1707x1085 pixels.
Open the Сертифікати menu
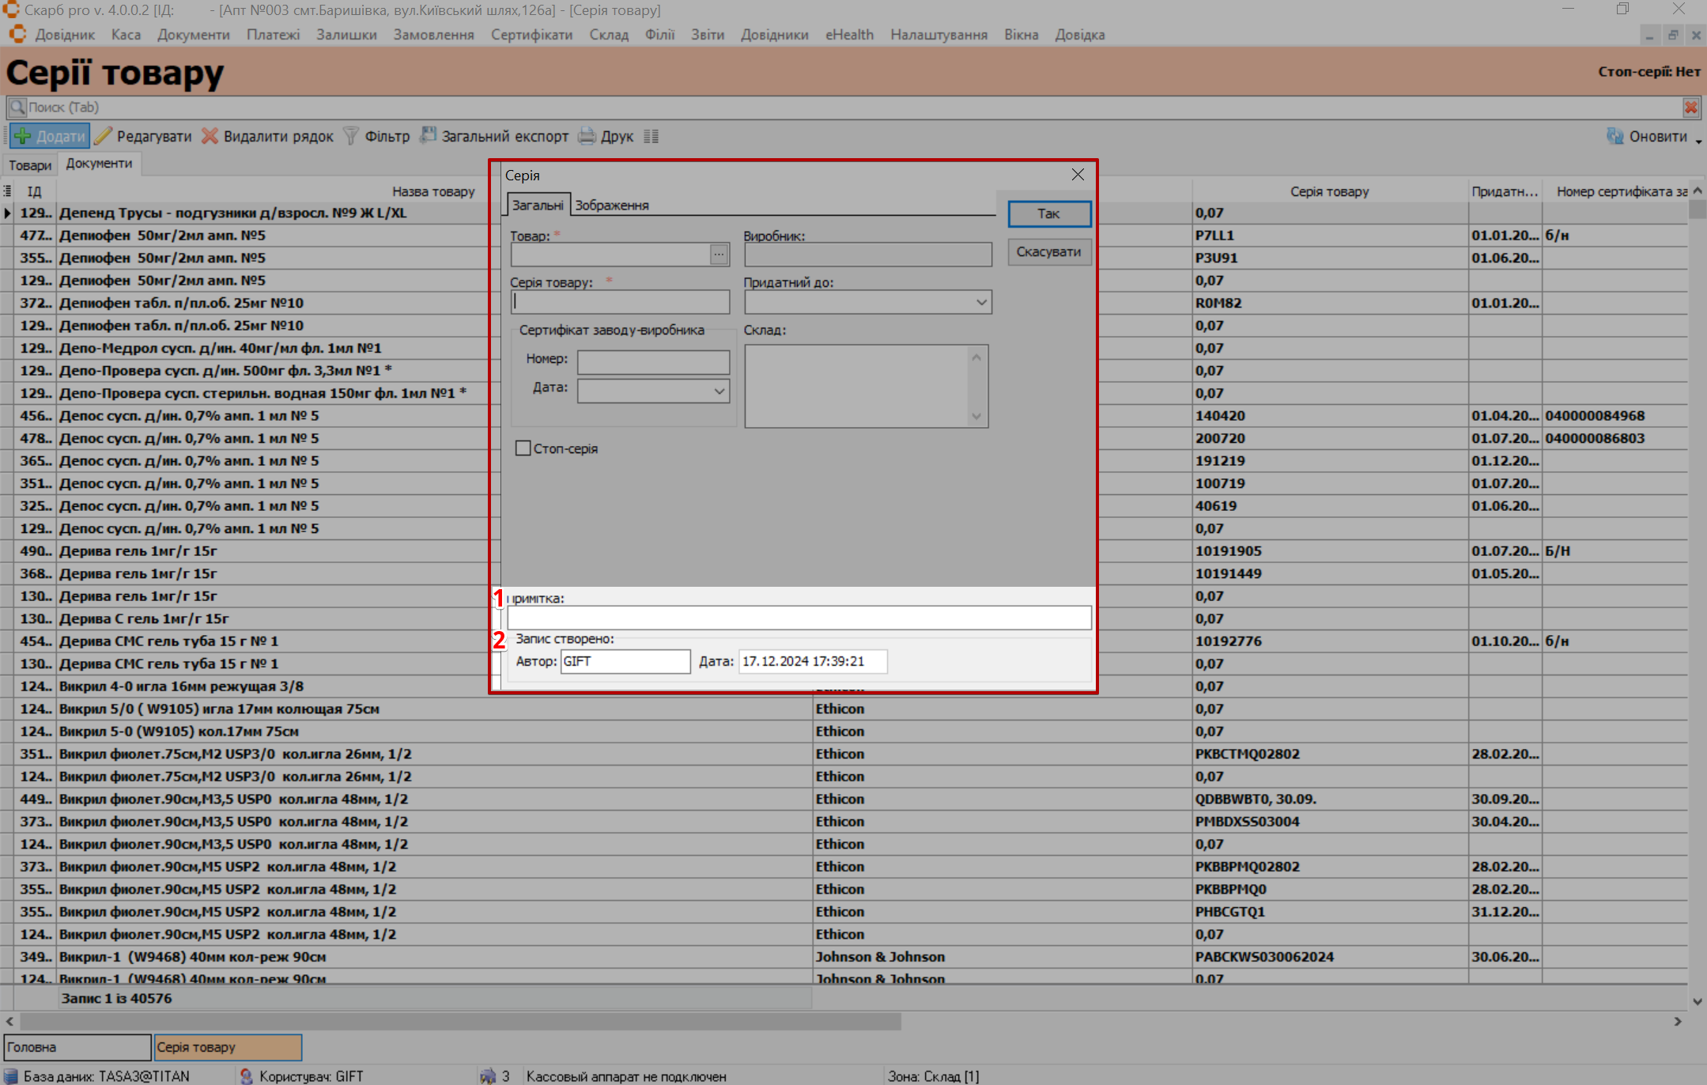pos(531,35)
